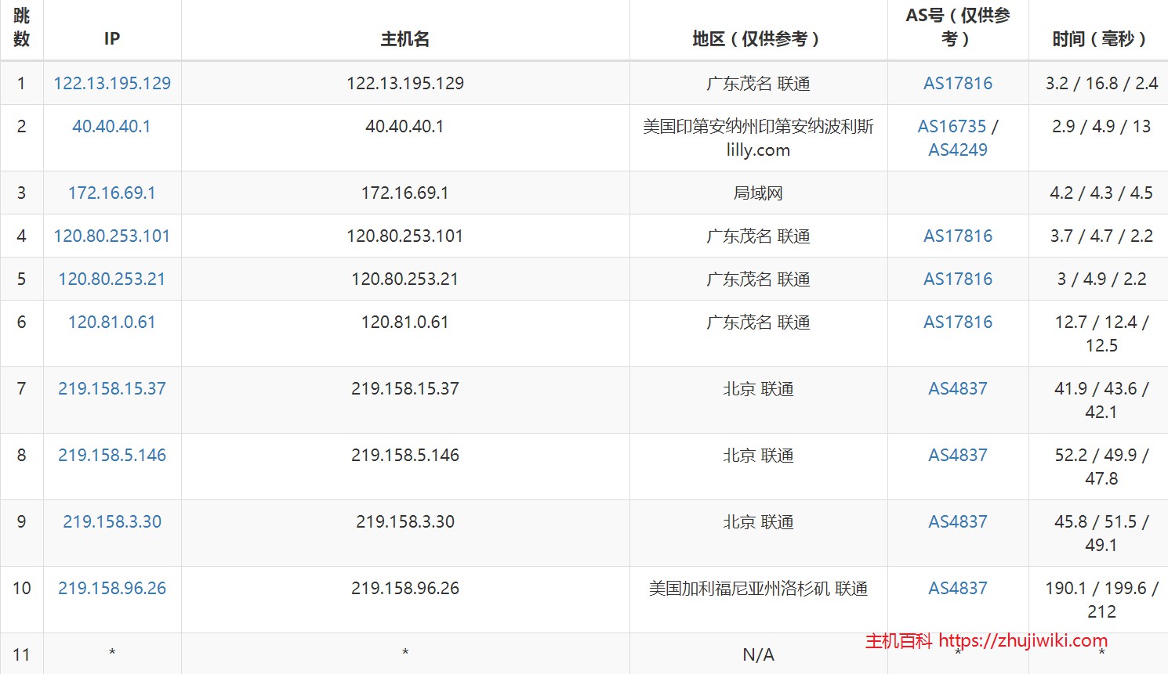Open IP link 120.81.0.61
This screenshot has height=674, width=1168.
pos(112,322)
